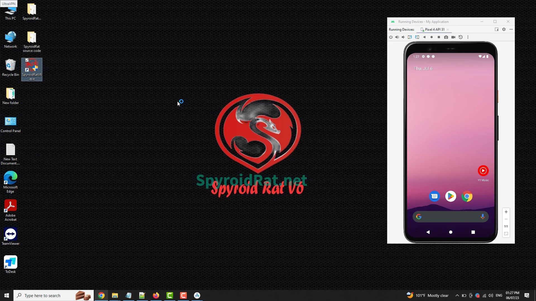Start screen recording from the emulator toolbar
536x301 pixels.
453,37
